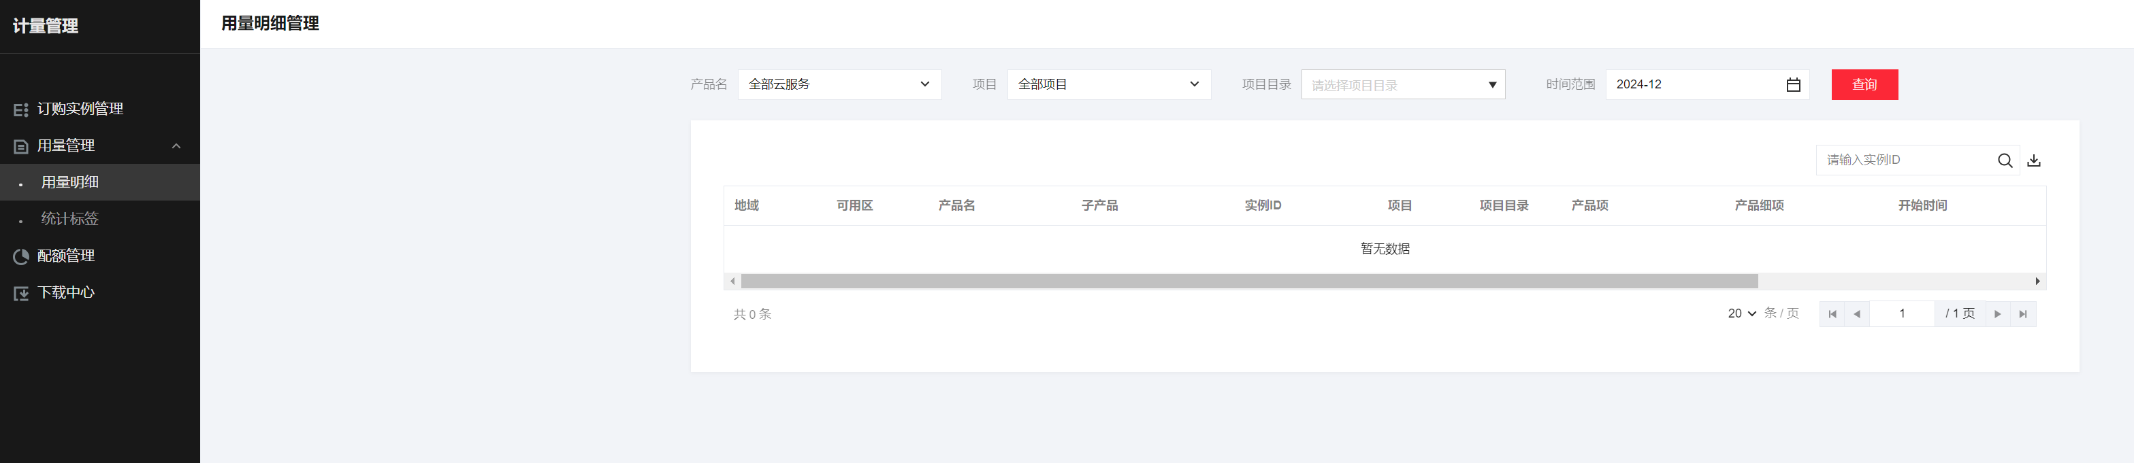Image resolution: width=2134 pixels, height=463 pixels.
Task: Open the calendar icon in 时间范围 field
Action: pos(1793,85)
